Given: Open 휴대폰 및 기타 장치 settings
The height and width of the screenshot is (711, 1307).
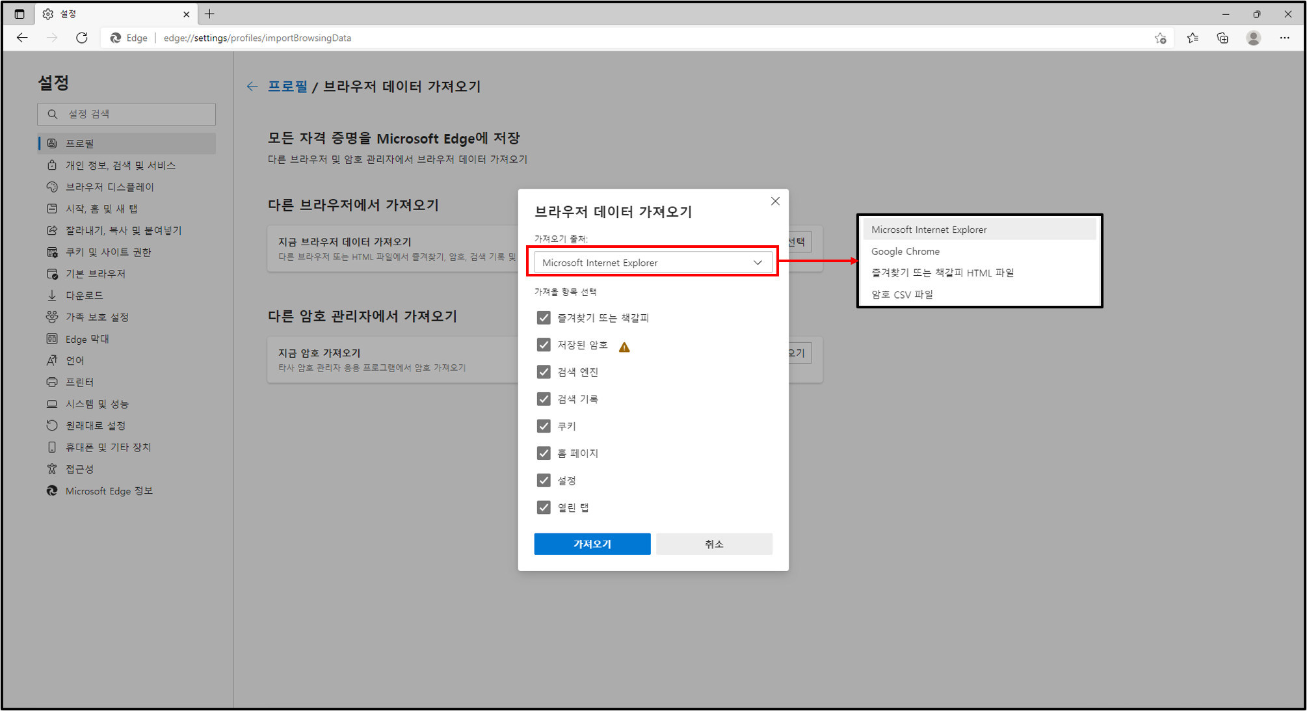Looking at the screenshot, I should coord(127,447).
